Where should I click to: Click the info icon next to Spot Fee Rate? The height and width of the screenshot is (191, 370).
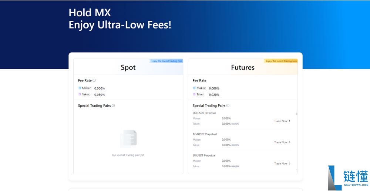tap(94, 80)
